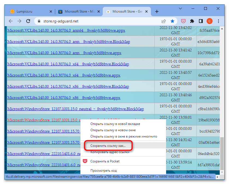Click the share page icon in address bar
The height and width of the screenshot is (184, 229).
click(x=164, y=21)
